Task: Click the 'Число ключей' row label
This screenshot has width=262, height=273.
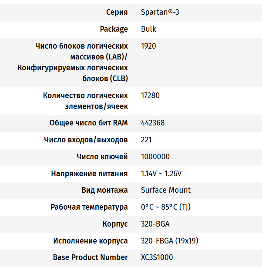Action: click(x=102, y=157)
